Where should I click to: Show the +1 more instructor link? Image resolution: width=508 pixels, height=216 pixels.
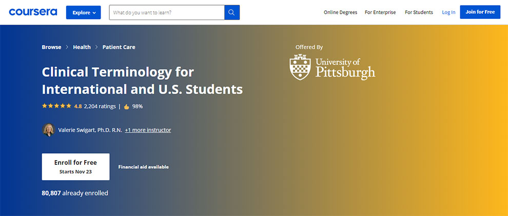tap(148, 130)
